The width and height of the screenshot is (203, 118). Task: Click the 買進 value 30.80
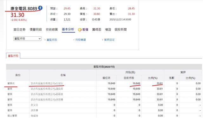click(x=97, y=14)
